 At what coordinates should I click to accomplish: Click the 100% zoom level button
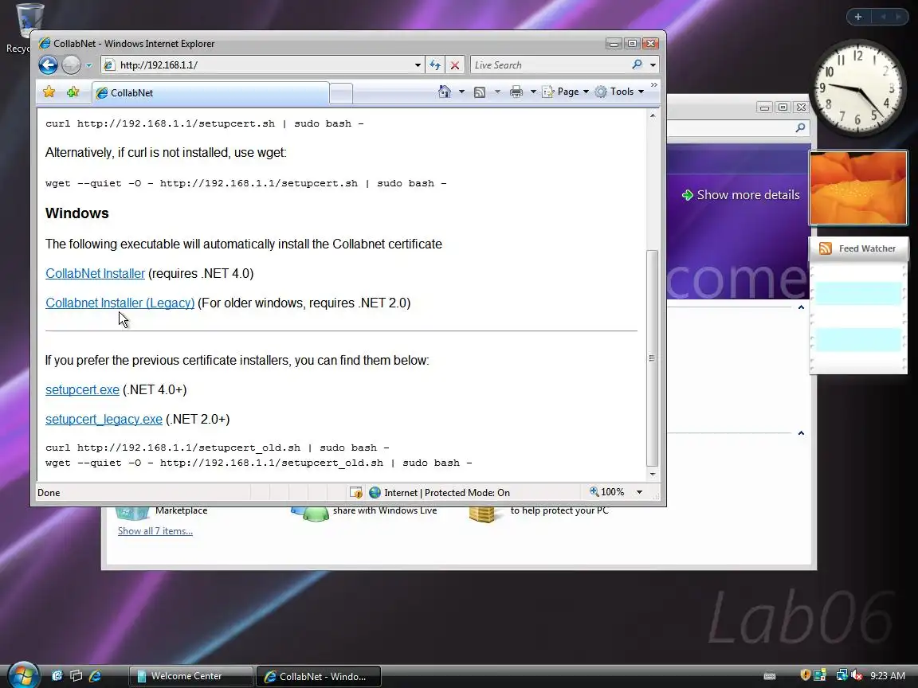click(x=607, y=492)
